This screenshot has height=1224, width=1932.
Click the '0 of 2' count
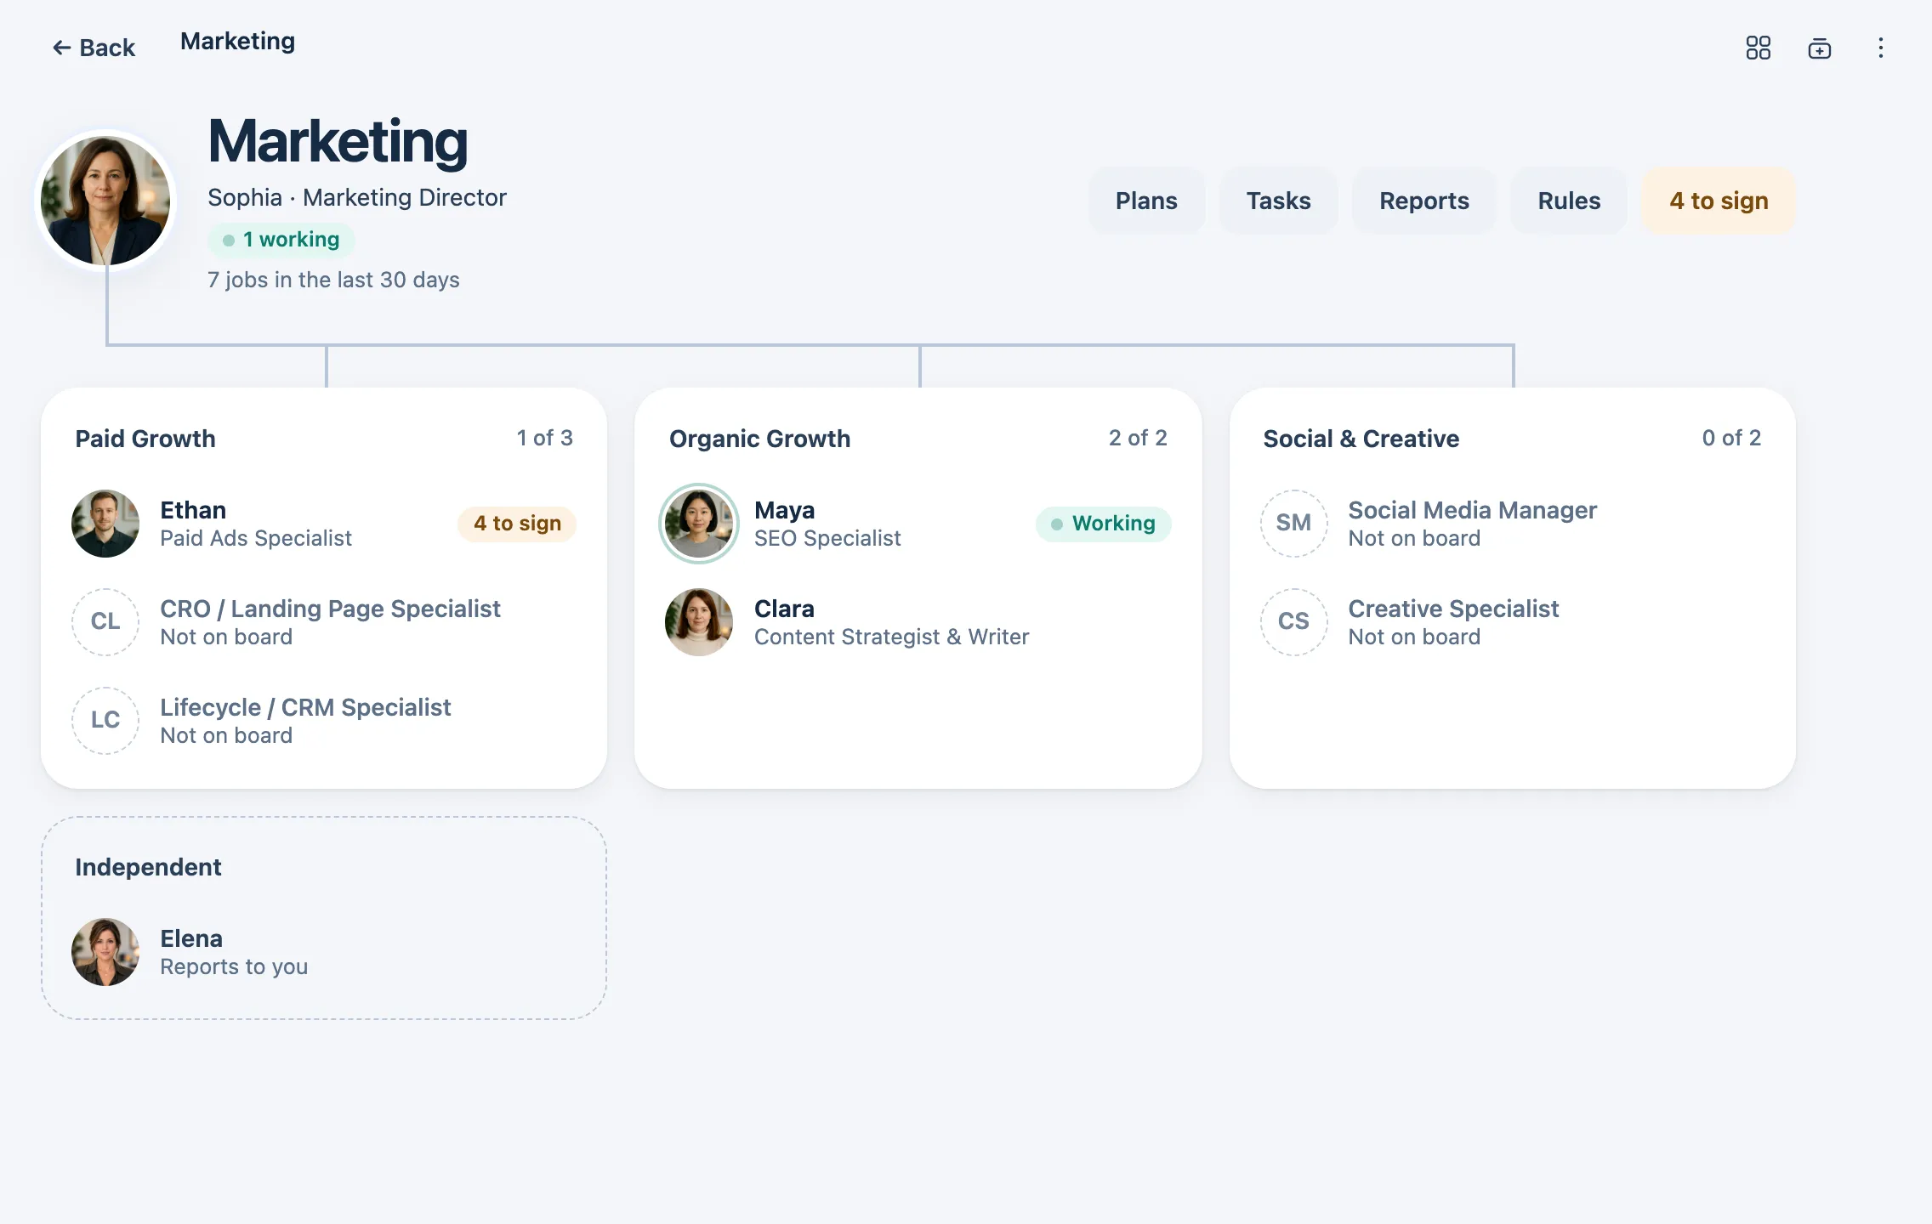[1731, 438]
